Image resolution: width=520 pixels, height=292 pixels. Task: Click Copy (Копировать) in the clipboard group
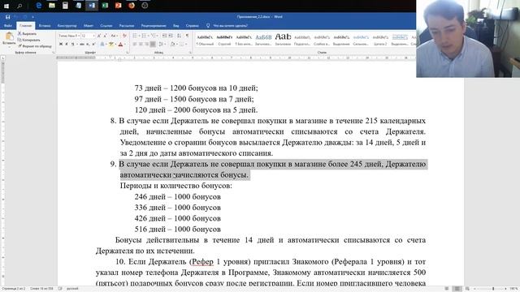(29, 40)
